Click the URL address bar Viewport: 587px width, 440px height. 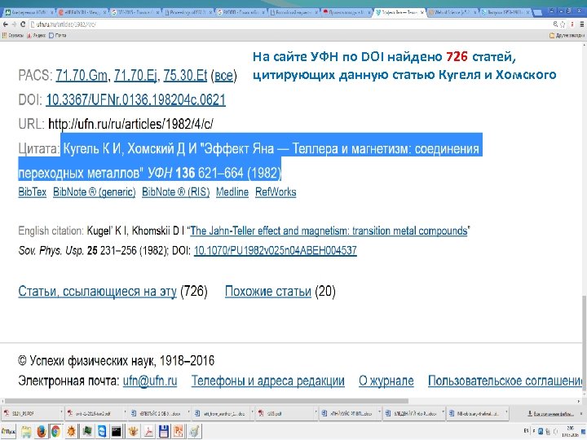tap(289, 24)
